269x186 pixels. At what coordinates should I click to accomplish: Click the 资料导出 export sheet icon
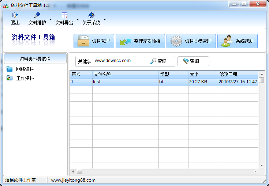pyautogui.click(x=64, y=15)
